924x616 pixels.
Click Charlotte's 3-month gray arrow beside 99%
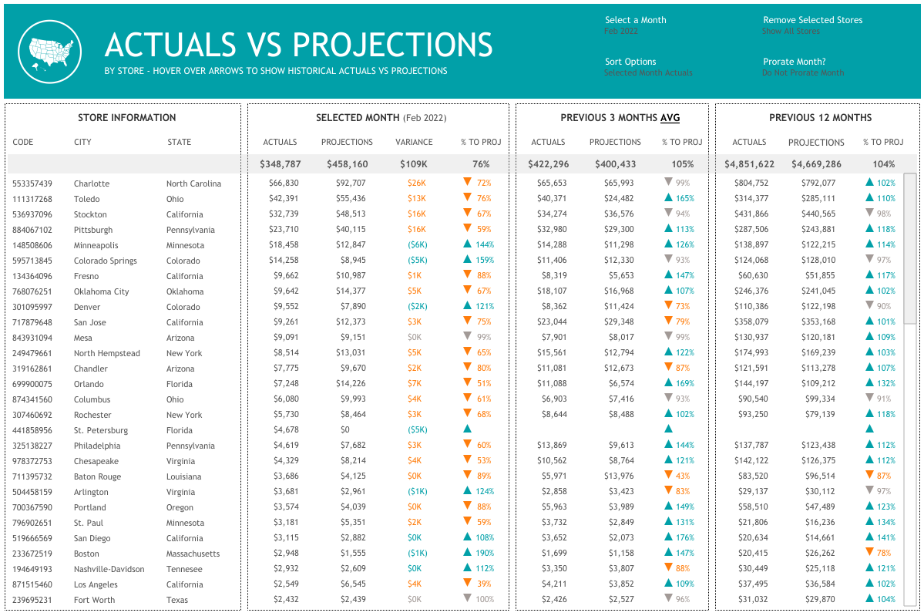pyautogui.click(x=668, y=182)
